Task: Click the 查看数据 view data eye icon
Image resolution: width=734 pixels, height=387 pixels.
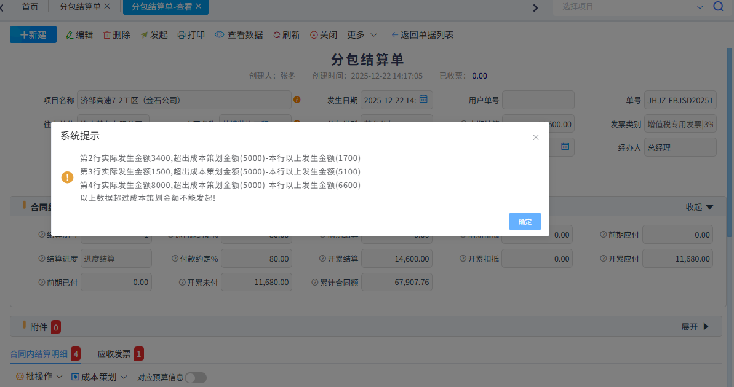Action: coord(220,34)
